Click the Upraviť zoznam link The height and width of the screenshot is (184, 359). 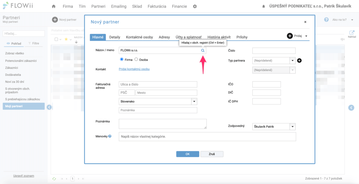23,176
